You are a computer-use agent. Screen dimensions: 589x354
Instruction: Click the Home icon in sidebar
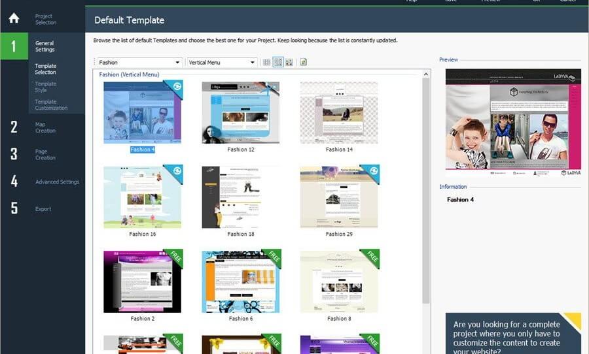pyautogui.click(x=14, y=18)
